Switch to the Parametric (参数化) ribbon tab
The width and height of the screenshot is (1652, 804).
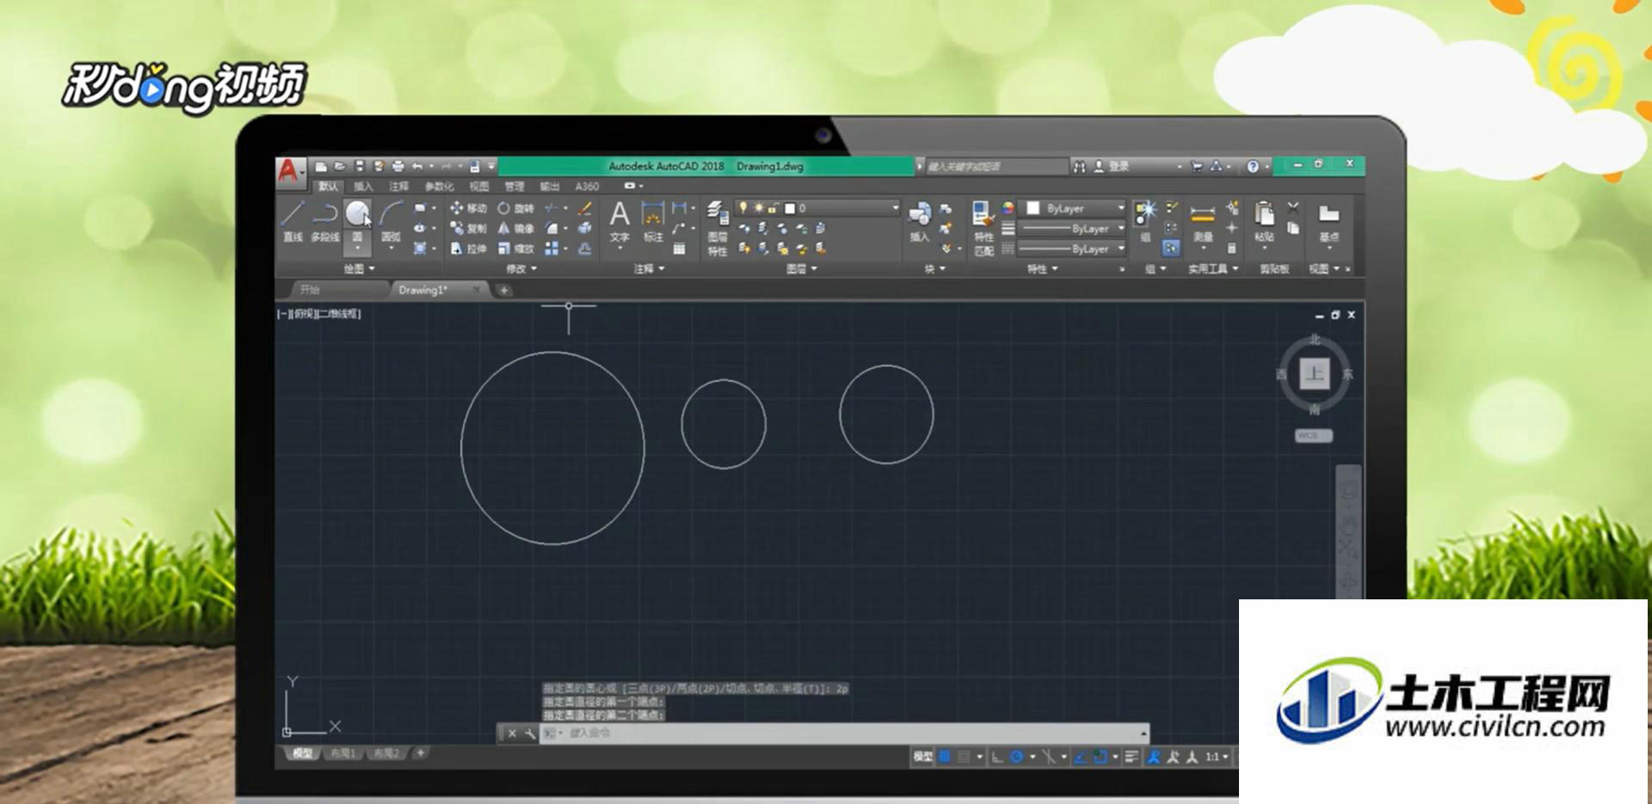(x=439, y=187)
